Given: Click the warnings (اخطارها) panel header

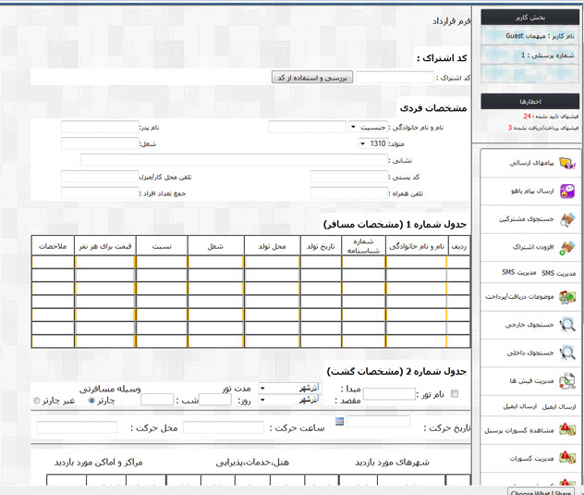Looking at the screenshot, I should tap(530, 102).
